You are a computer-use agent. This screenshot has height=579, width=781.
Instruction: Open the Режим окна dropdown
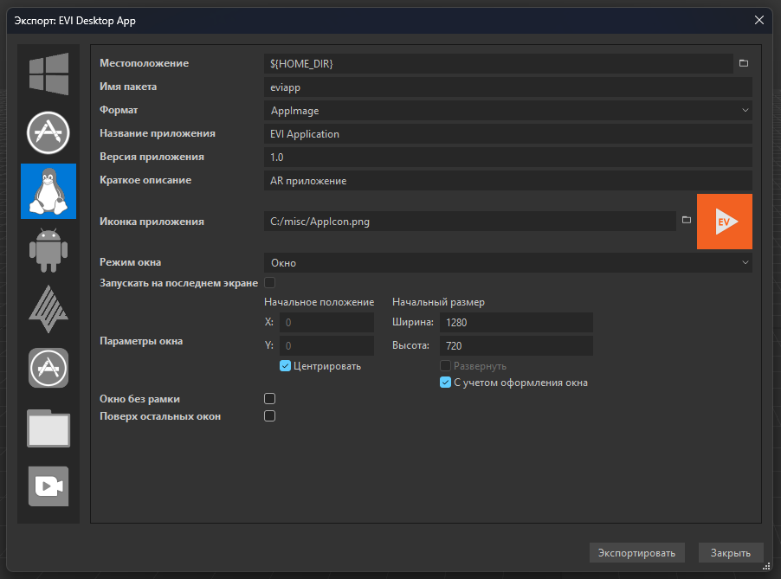pos(508,263)
